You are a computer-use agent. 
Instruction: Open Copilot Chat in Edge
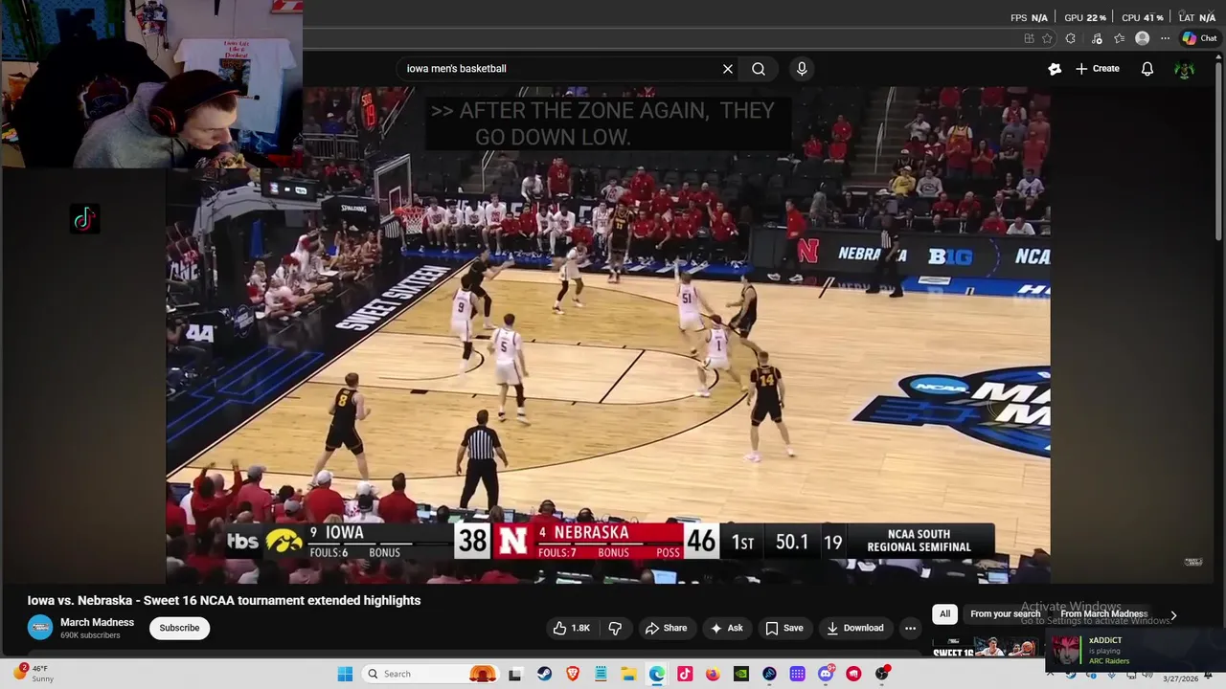click(x=1199, y=38)
